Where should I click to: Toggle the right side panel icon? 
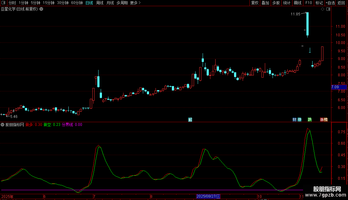click(328, 9)
